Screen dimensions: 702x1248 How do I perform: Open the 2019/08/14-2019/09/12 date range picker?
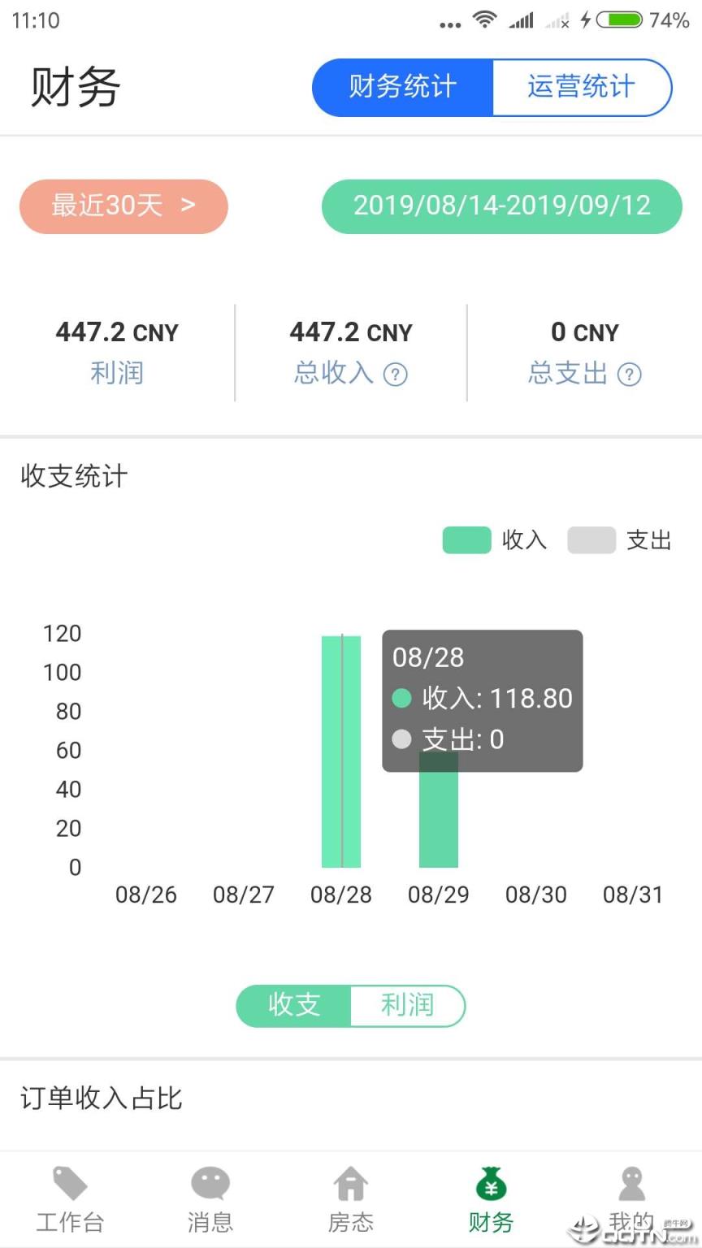point(502,206)
